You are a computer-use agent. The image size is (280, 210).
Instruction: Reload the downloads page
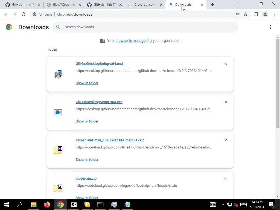[x=24, y=14]
